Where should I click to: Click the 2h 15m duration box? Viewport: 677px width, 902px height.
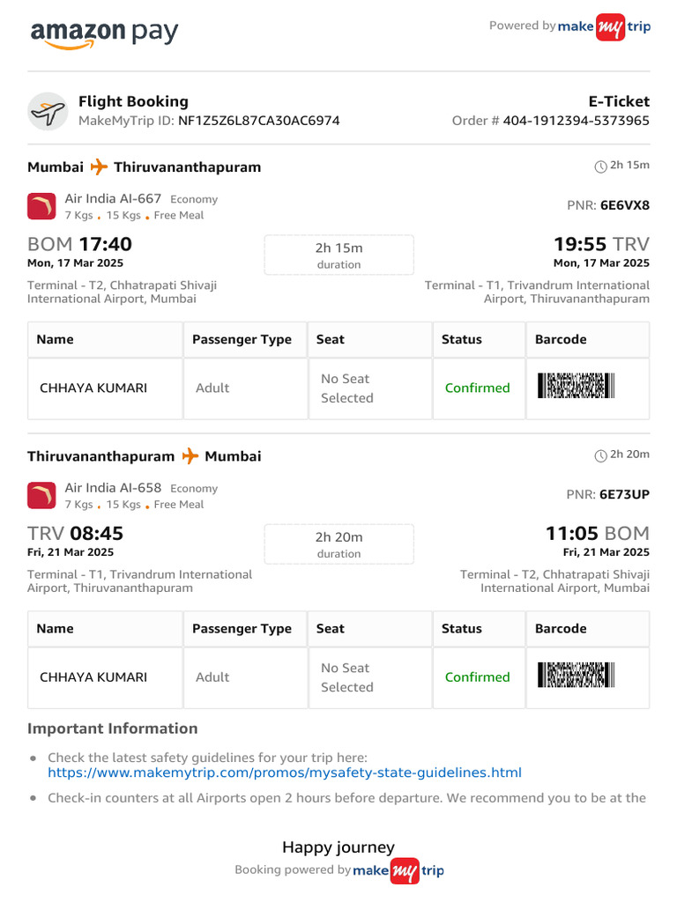(338, 255)
